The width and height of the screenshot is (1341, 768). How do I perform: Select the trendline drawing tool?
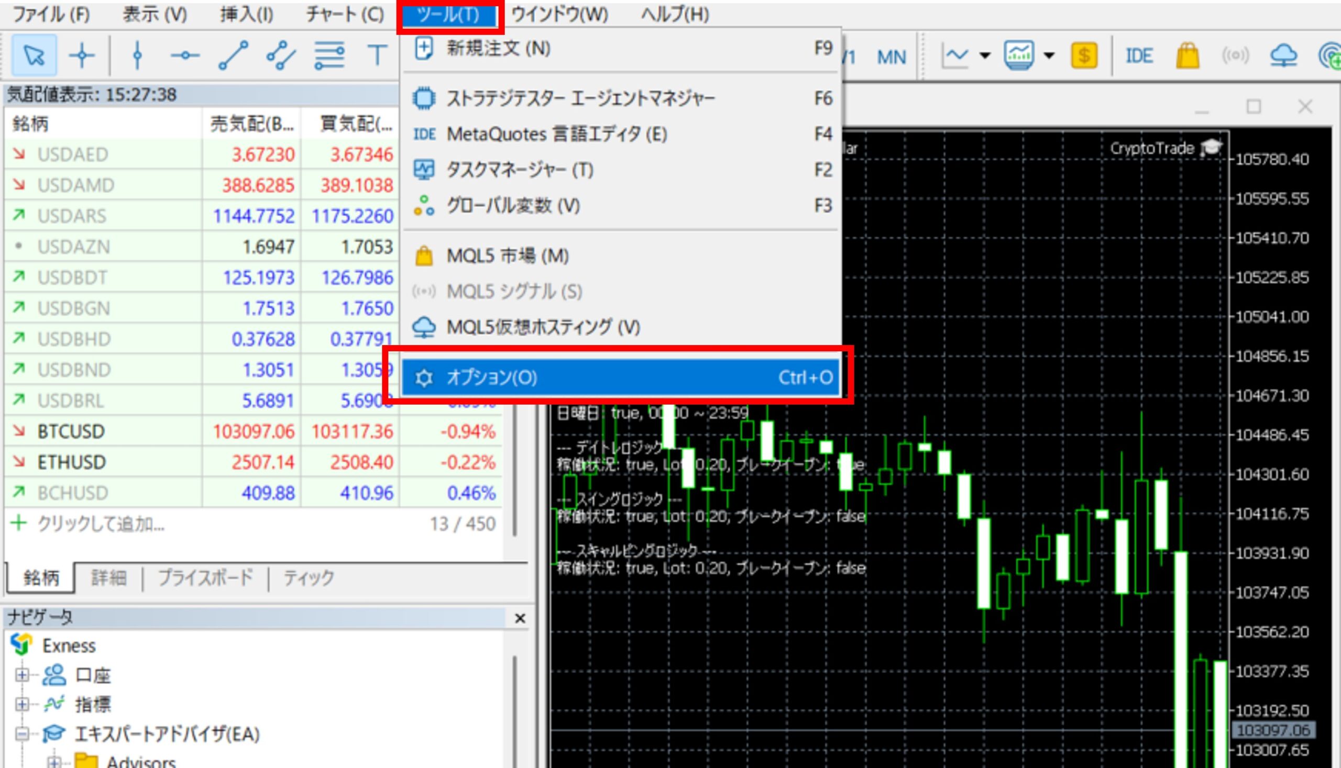point(233,55)
